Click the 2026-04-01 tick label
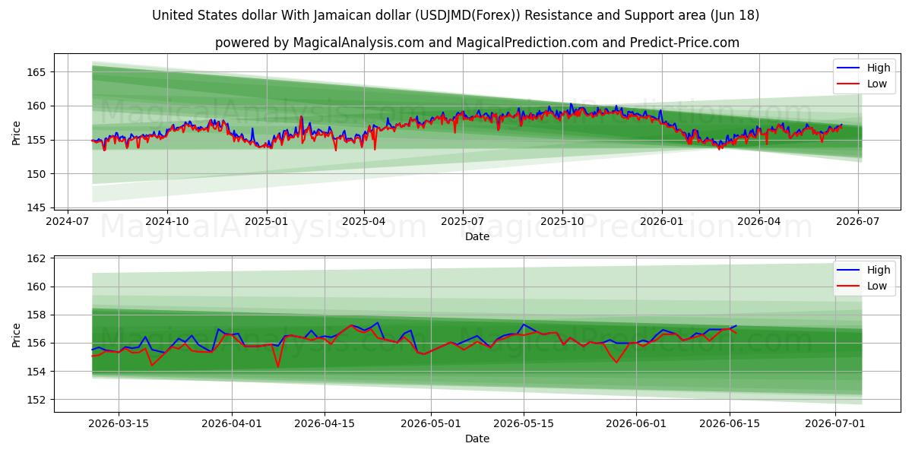This screenshot has width=912, height=456. (x=231, y=424)
